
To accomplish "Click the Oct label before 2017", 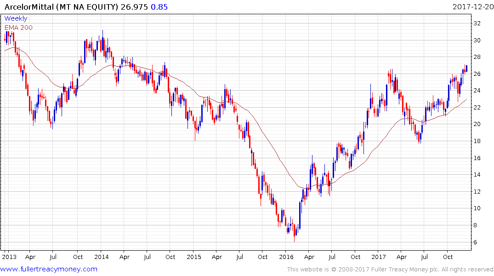I will click(355, 257).
